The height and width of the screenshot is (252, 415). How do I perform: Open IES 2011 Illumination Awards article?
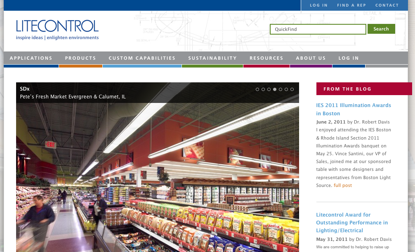point(354,110)
